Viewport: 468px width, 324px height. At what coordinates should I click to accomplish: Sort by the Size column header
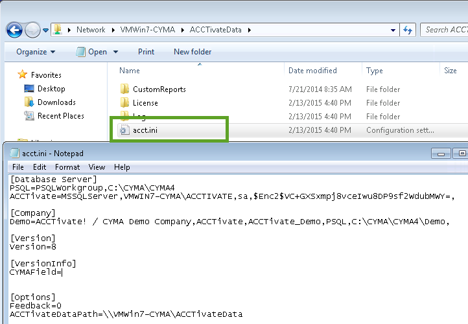pyautogui.click(x=450, y=71)
